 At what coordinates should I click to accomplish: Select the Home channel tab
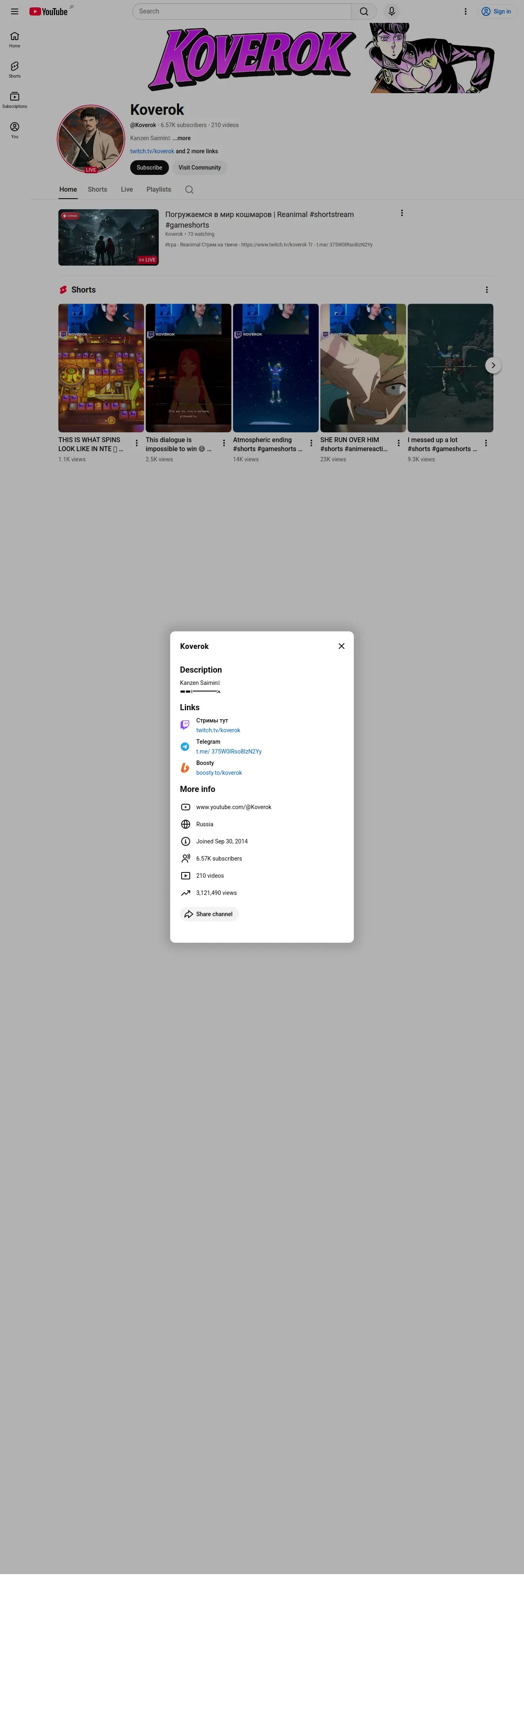[68, 190]
